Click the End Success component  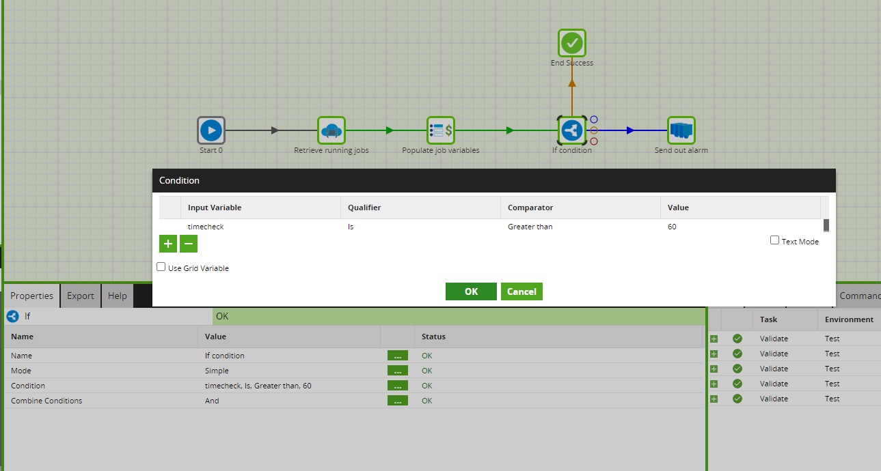tap(571, 42)
